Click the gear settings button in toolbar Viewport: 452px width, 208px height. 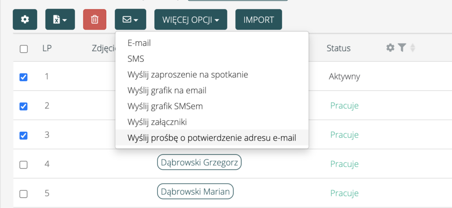pyautogui.click(x=25, y=20)
